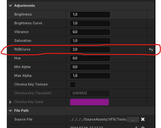Image resolution: width=161 pixels, height=128 pixels.
Task: Select the Chroma Key Texture label
Action: [x=31, y=84]
